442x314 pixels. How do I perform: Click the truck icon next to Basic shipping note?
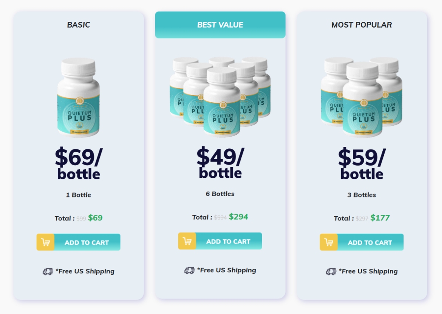pyautogui.click(x=48, y=271)
